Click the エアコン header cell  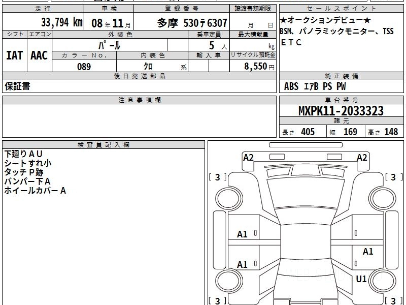pos(40,34)
